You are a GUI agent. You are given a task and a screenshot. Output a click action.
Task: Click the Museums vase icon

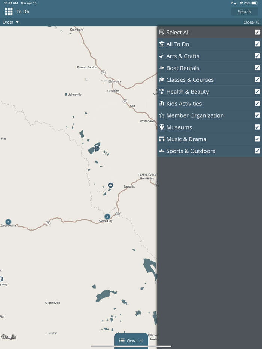pyautogui.click(x=162, y=127)
